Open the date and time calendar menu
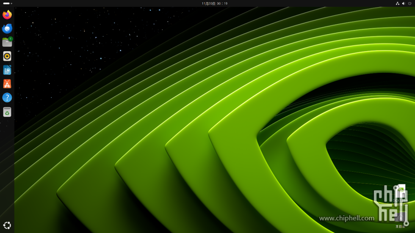 215,3
